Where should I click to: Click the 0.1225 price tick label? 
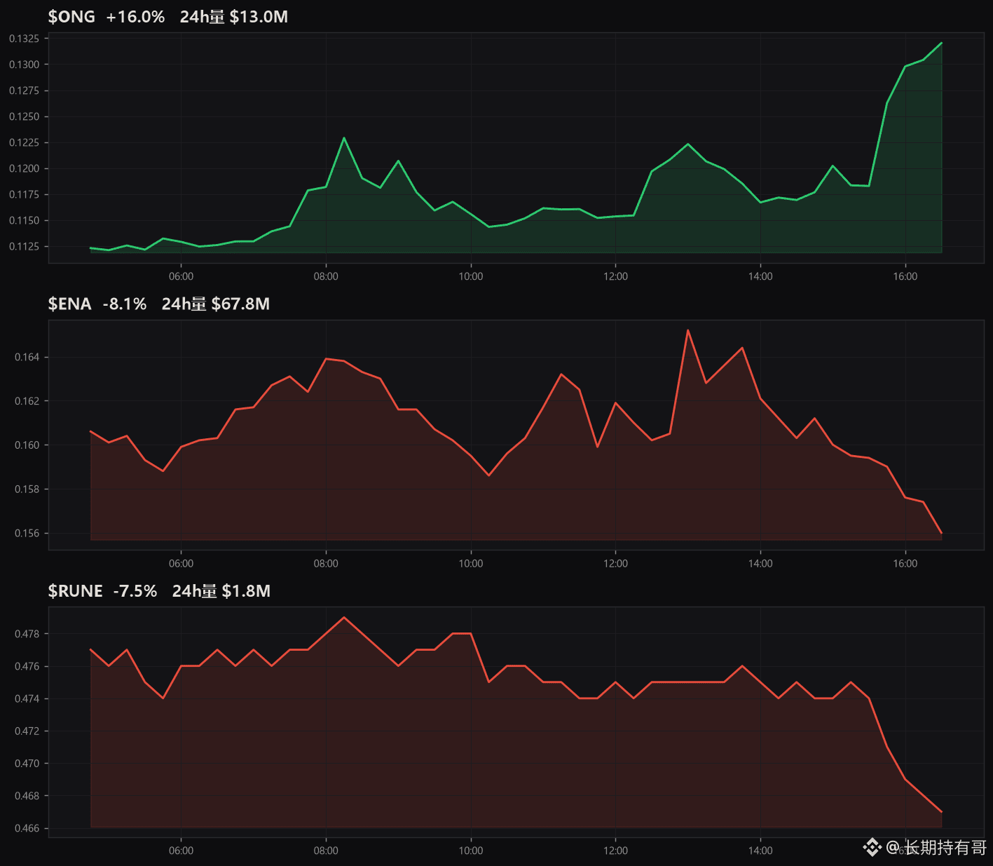tap(25, 142)
